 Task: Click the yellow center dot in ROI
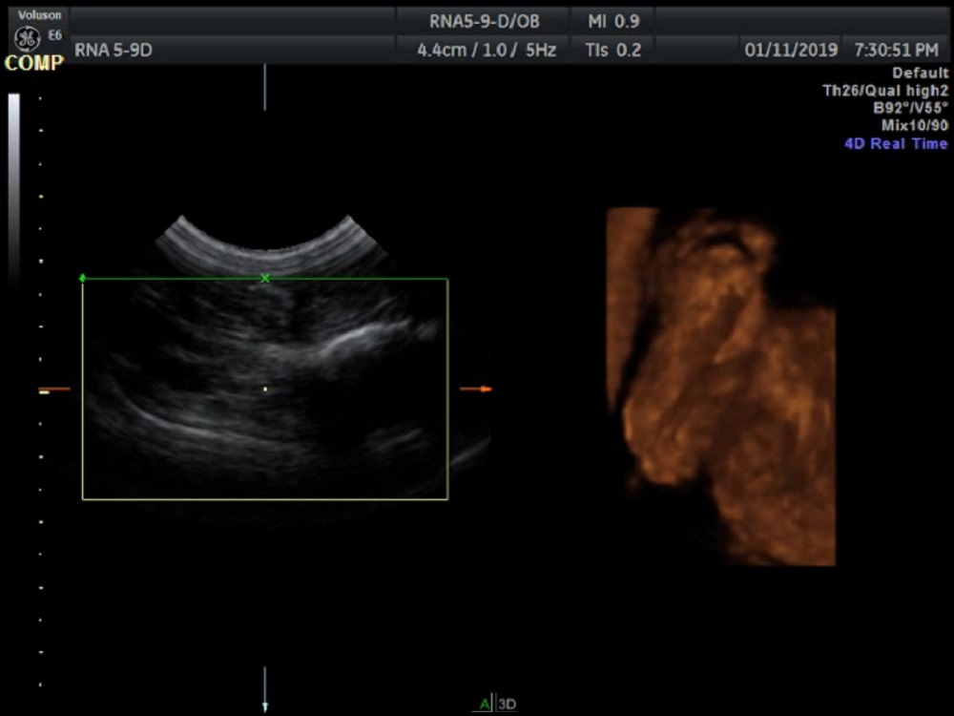pos(265,390)
